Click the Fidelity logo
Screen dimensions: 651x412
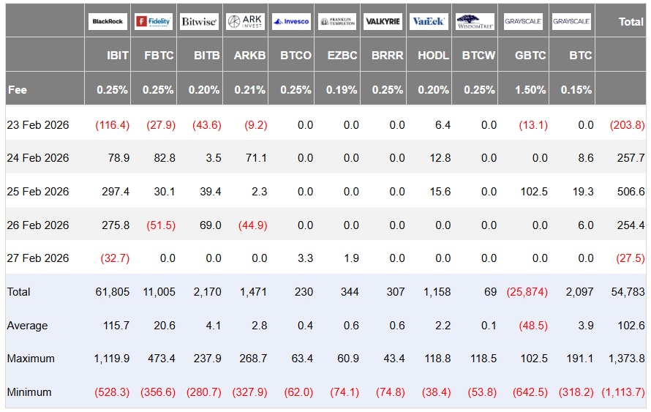154,22
